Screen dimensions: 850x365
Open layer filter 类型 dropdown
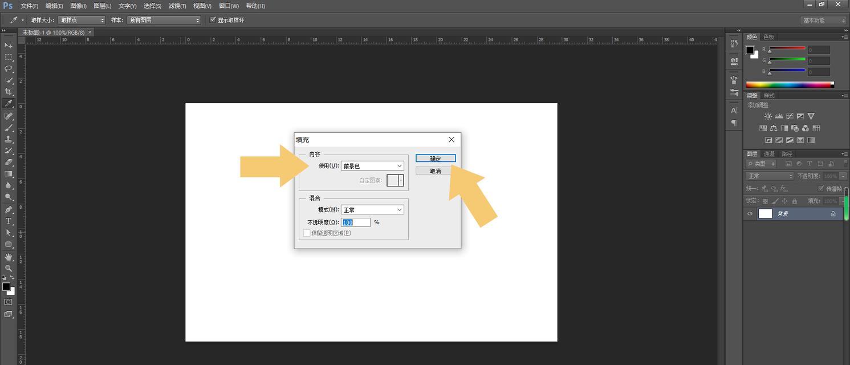pyautogui.click(x=761, y=164)
